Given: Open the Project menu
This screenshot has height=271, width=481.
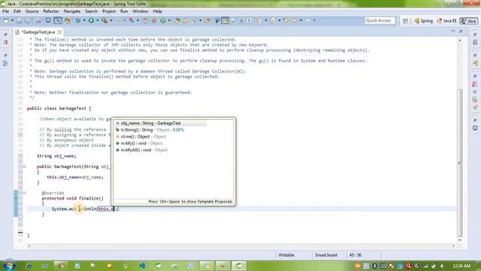Looking at the screenshot, I should 109,11.
